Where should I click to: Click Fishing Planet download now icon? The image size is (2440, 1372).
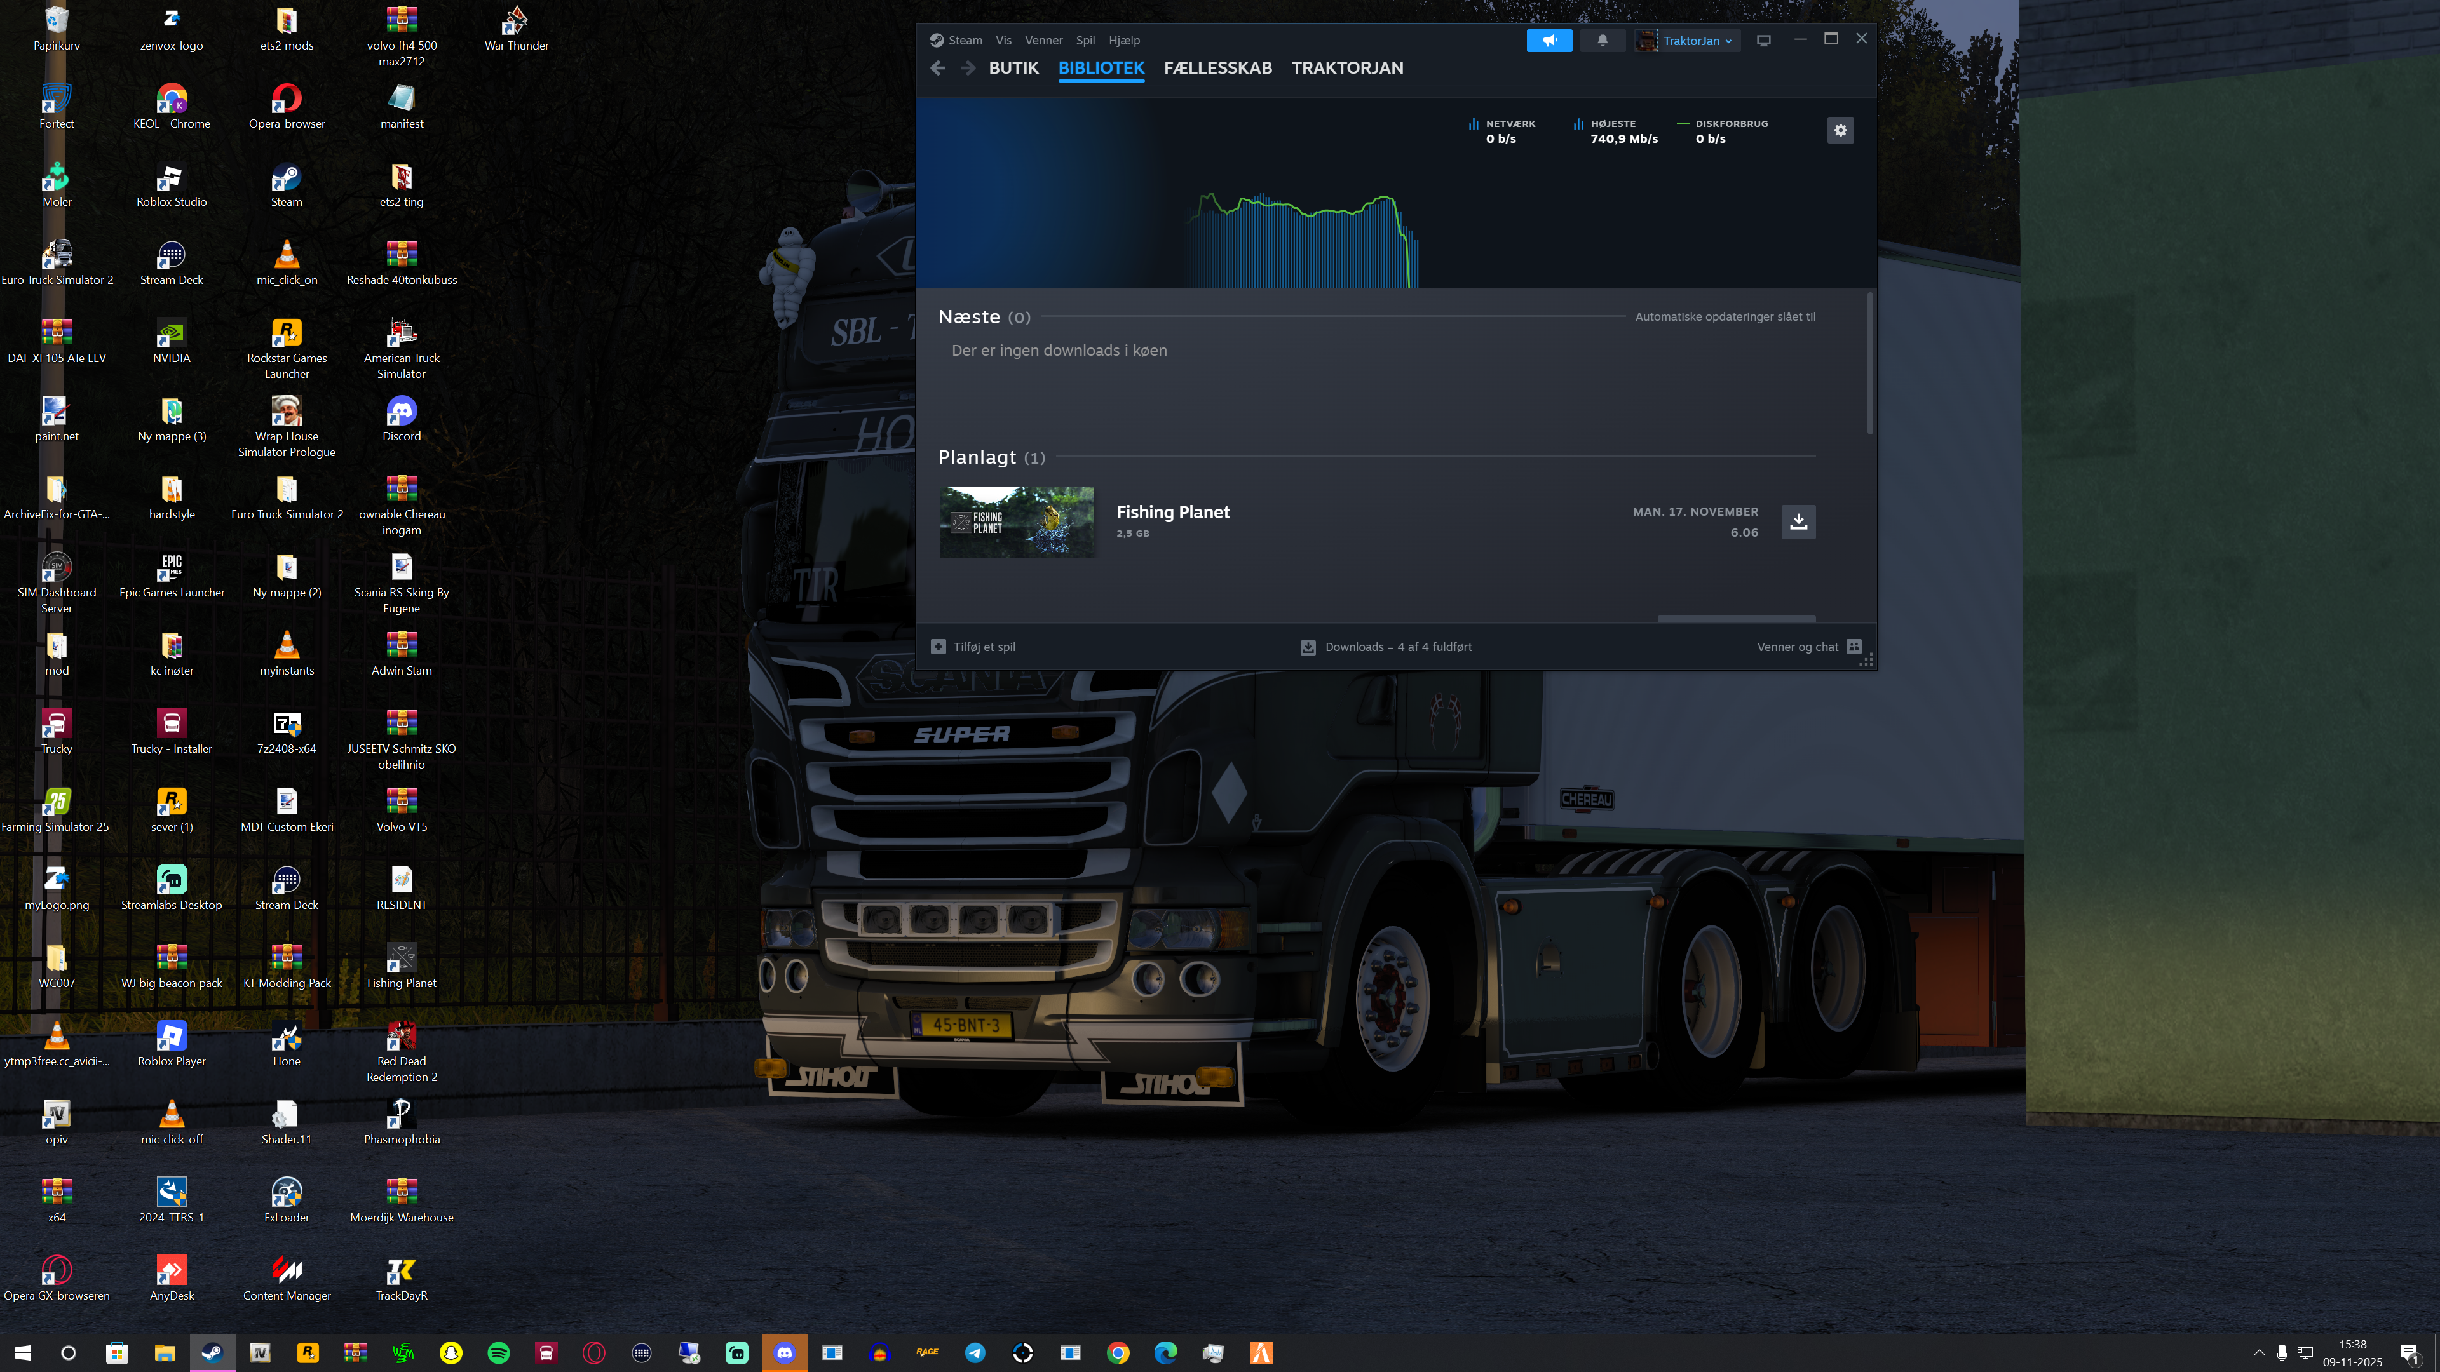(x=1798, y=521)
